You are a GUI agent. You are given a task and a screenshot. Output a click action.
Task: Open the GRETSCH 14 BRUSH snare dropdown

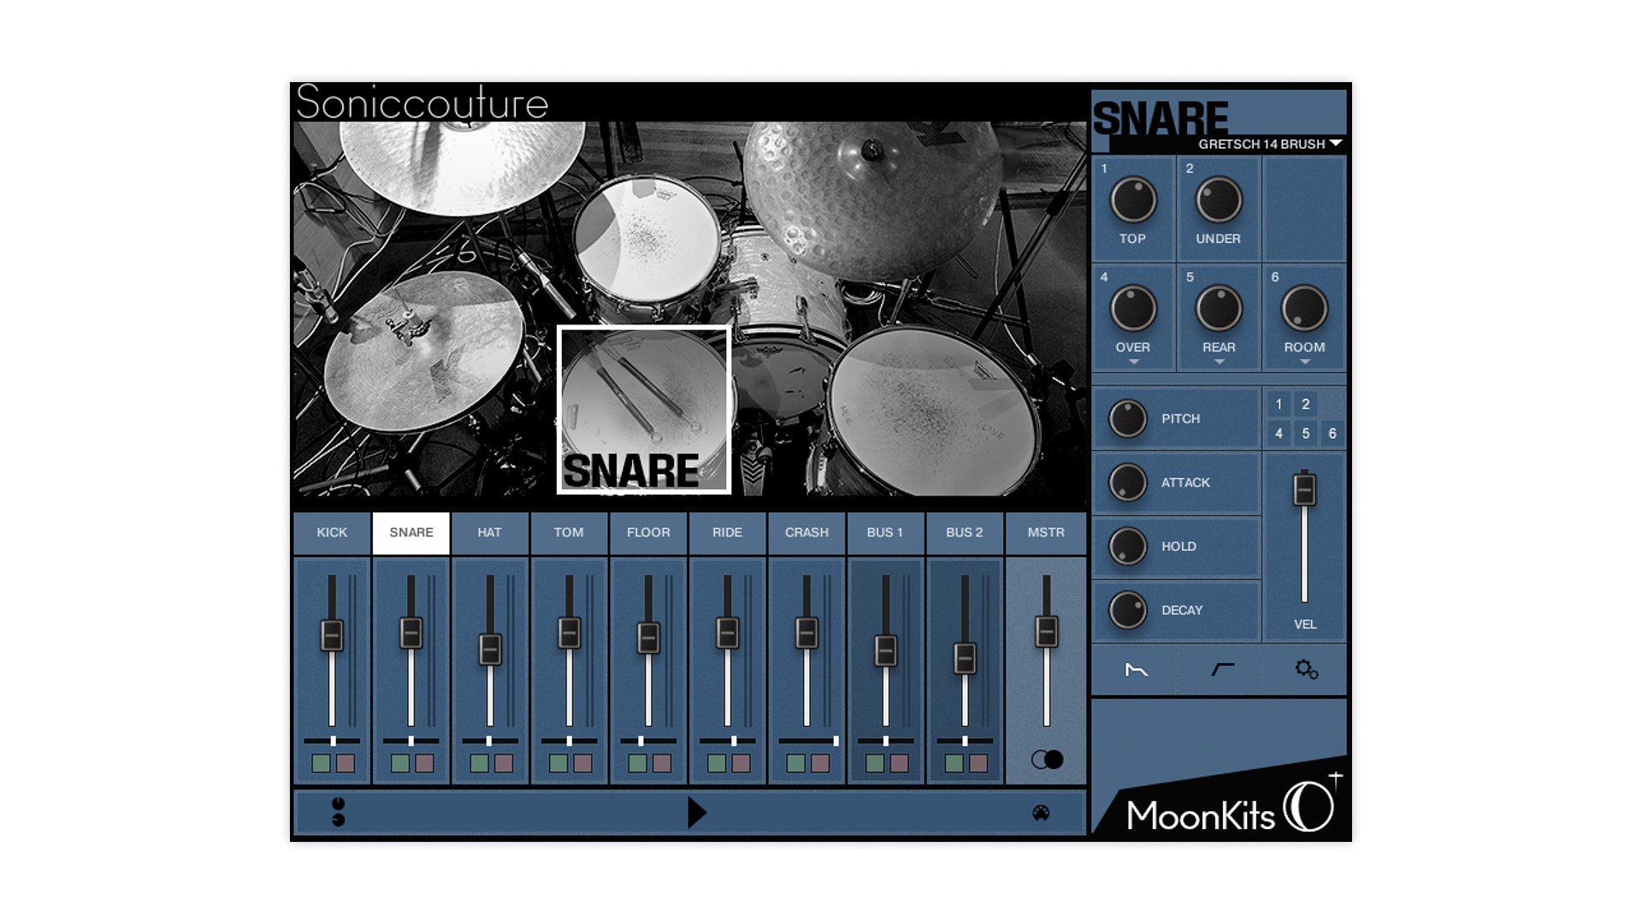(x=1269, y=145)
